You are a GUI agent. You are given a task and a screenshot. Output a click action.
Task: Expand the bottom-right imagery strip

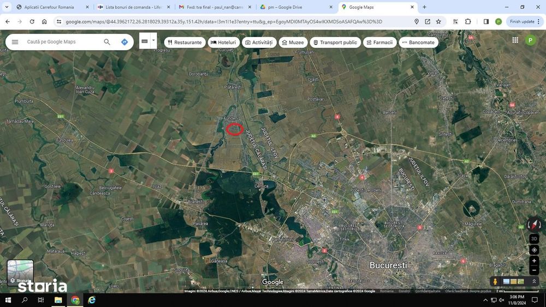click(534, 281)
